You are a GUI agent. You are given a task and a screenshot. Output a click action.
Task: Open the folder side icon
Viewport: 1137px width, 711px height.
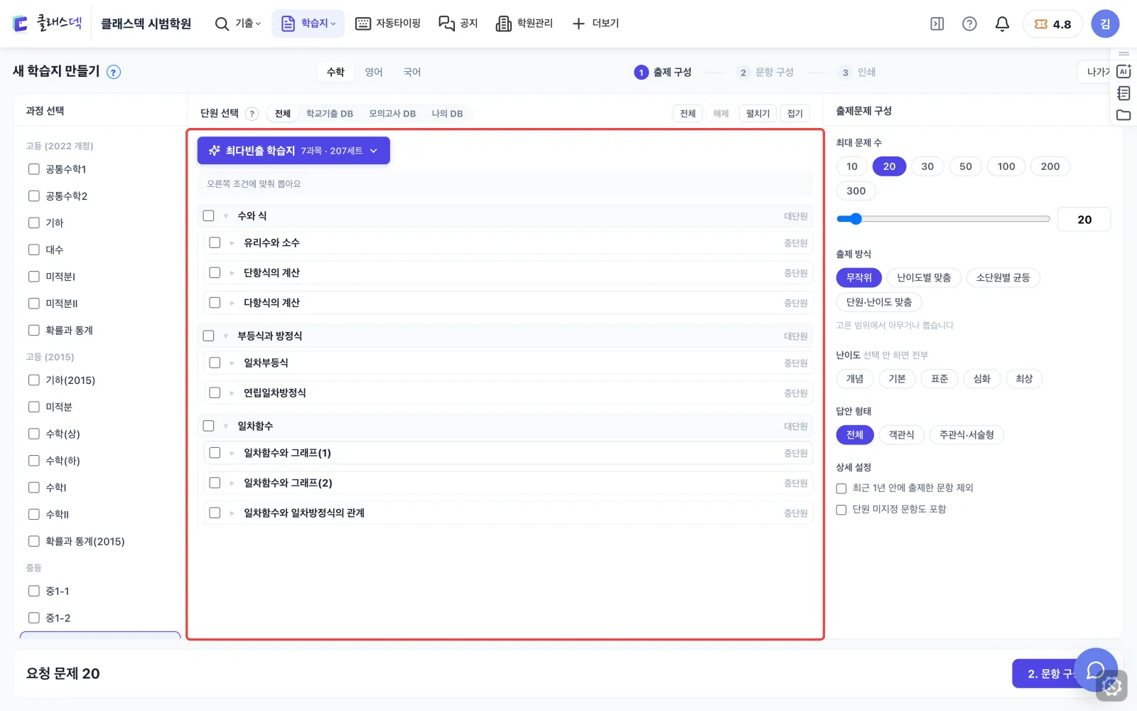(1123, 114)
